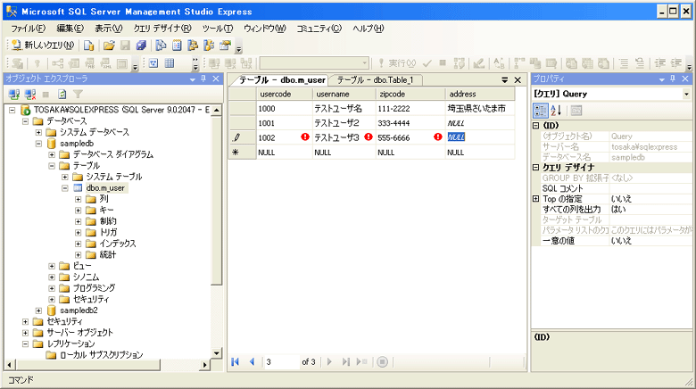Expand the インデックス folder
This screenshot has height=389, width=696.
point(79,244)
